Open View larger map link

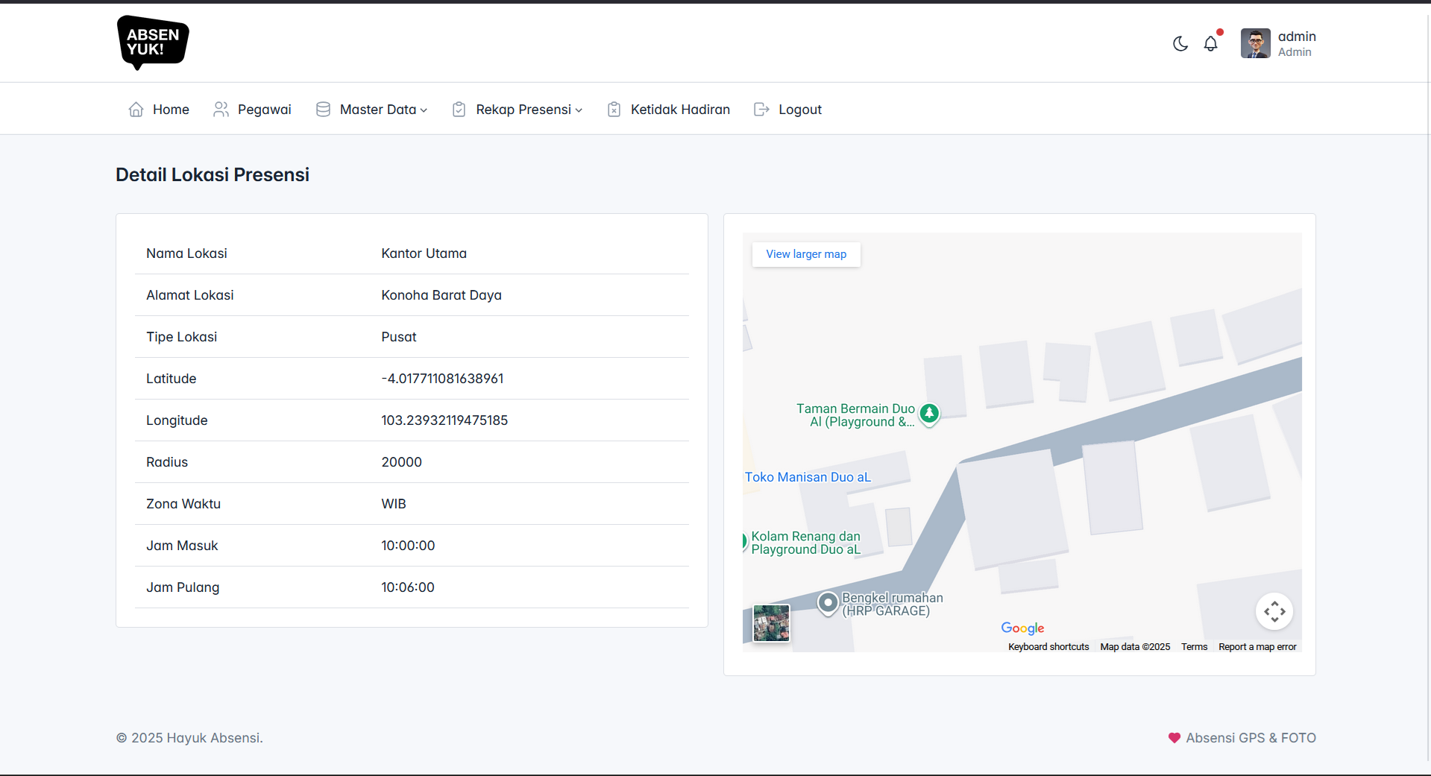point(806,254)
